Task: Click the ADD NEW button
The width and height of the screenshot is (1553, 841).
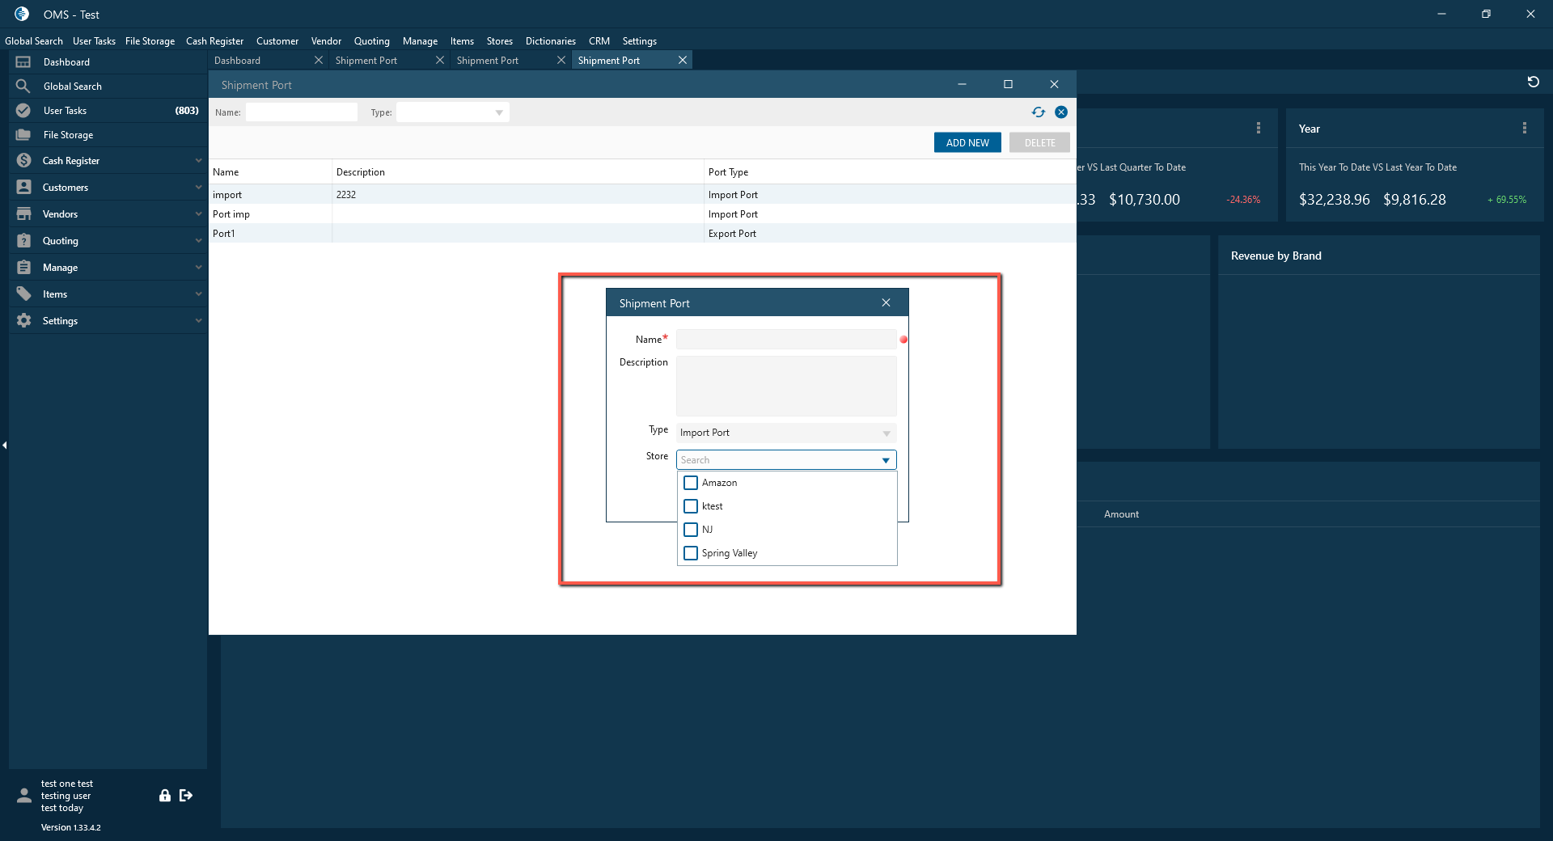Action: tap(967, 143)
